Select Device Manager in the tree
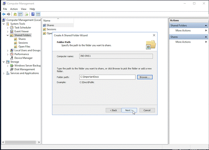Viewport: 209px width, 150px height. 23,58
